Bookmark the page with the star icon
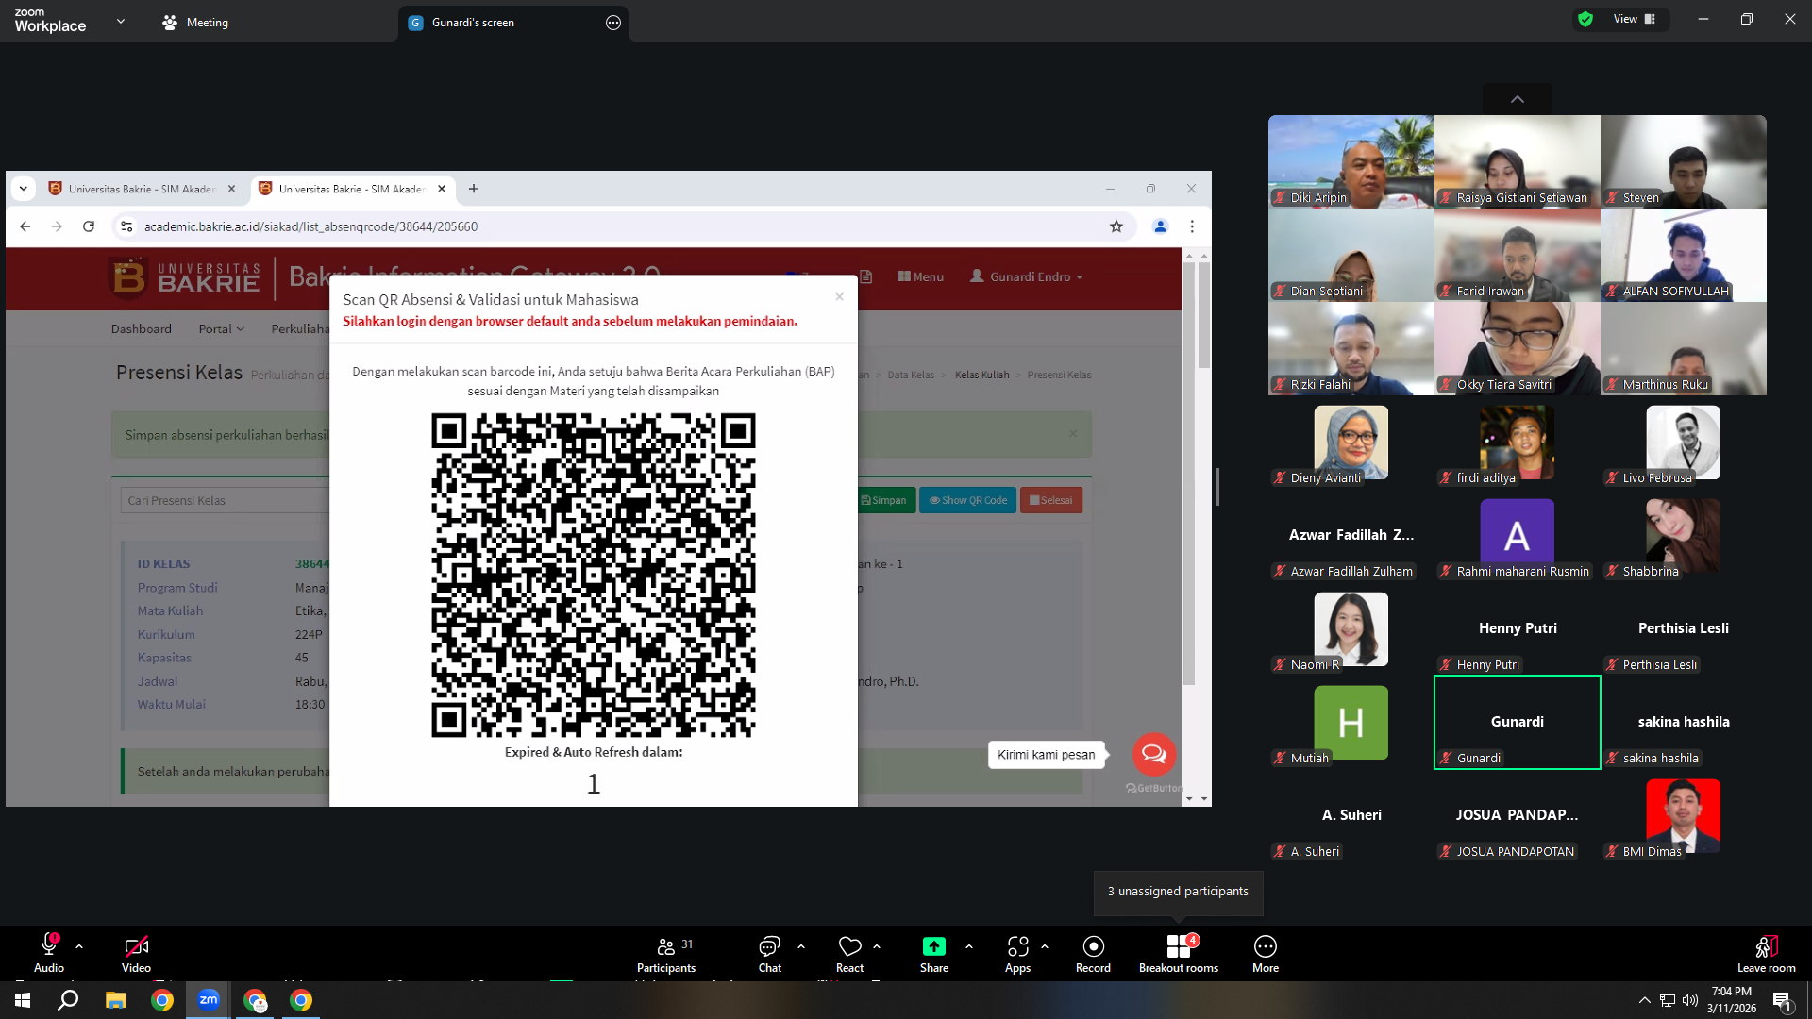Image resolution: width=1812 pixels, height=1019 pixels. [1116, 226]
